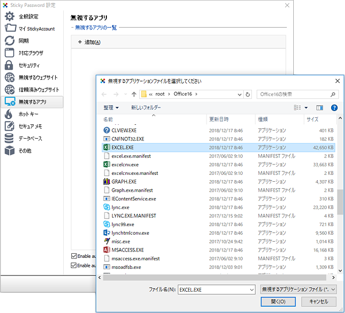Click the Office16の検索 search field
The image size is (345, 313).
click(297, 94)
